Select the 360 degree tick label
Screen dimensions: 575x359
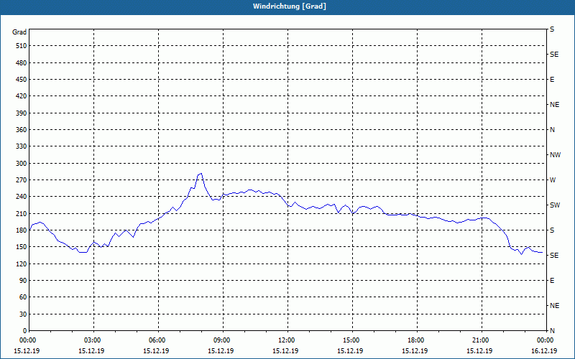click(x=22, y=130)
